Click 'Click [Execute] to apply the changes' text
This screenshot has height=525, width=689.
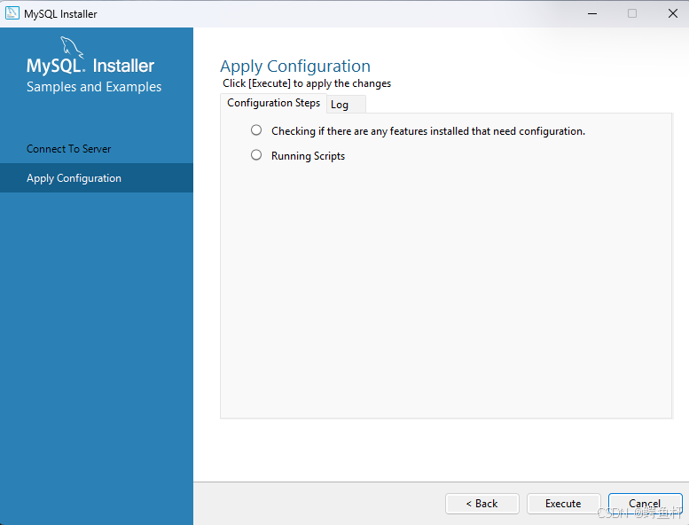pos(307,83)
